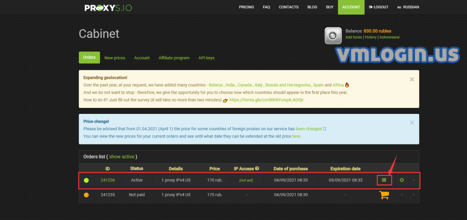Screen dimensions: 467x220
Task: Click orange status dot of order 241235
Action: coord(86,195)
